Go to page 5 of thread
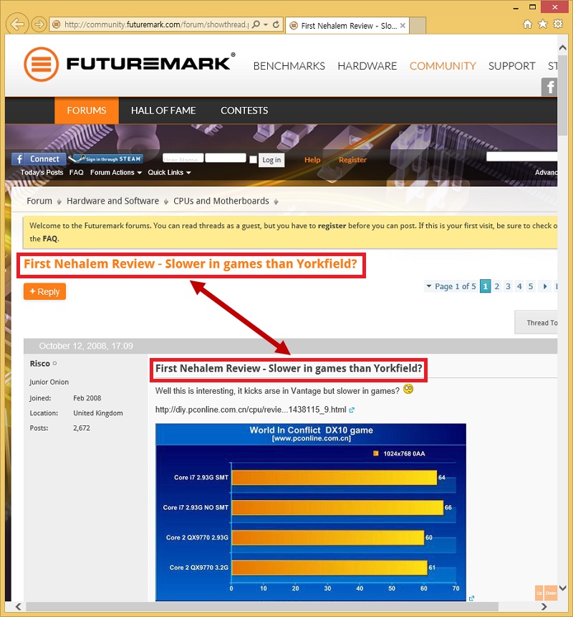 pos(531,286)
